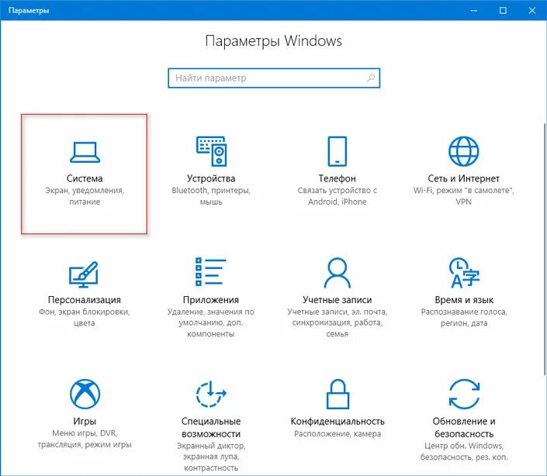The height and width of the screenshot is (476, 547).
Task: Maximize the Параметры window
Action: pos(503,10)
